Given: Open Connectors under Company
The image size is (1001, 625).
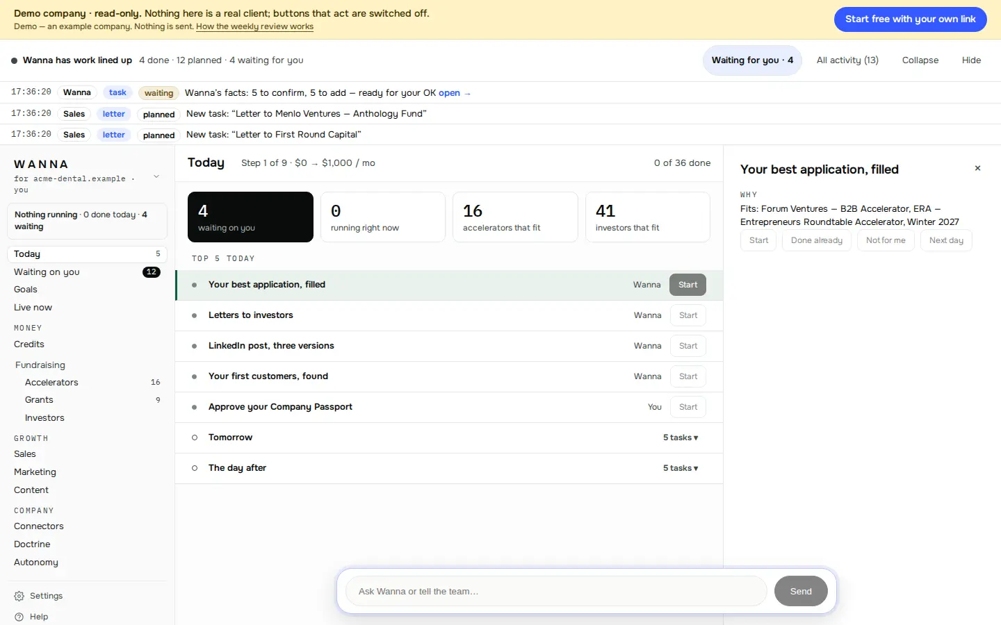Looking at the screenshot, I should click(x=87, y=526).
